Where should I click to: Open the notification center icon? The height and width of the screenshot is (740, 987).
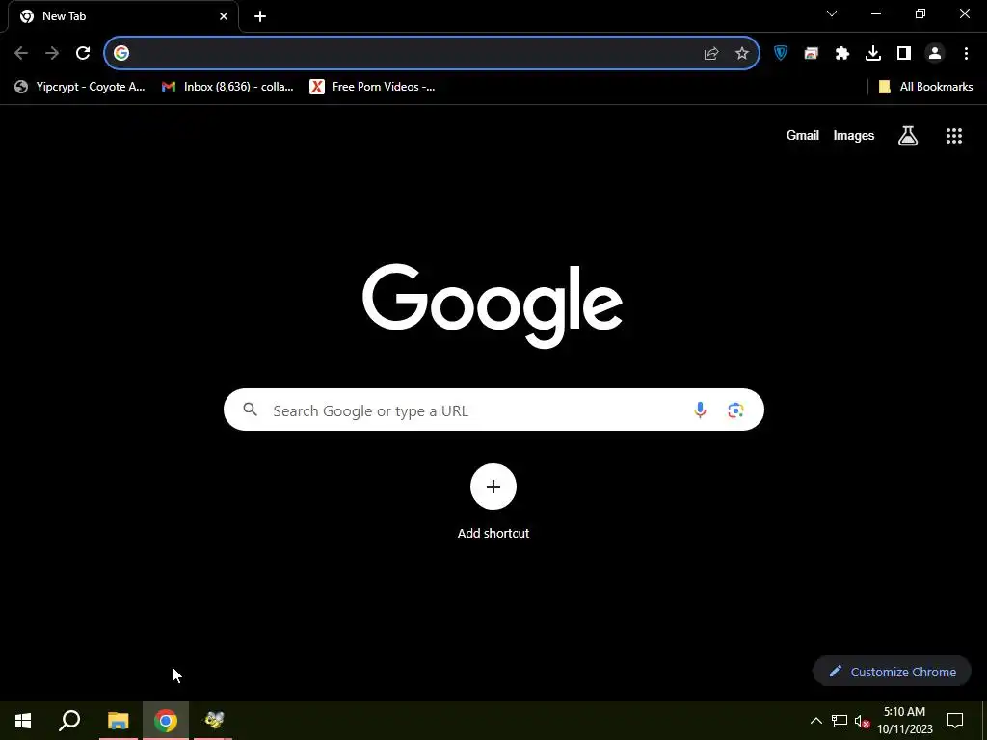[955, 721]
